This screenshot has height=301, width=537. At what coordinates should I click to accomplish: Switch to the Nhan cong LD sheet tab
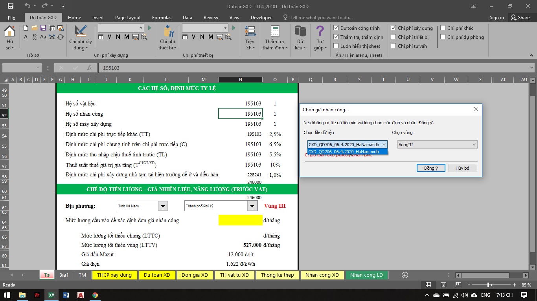click(366, 275)
